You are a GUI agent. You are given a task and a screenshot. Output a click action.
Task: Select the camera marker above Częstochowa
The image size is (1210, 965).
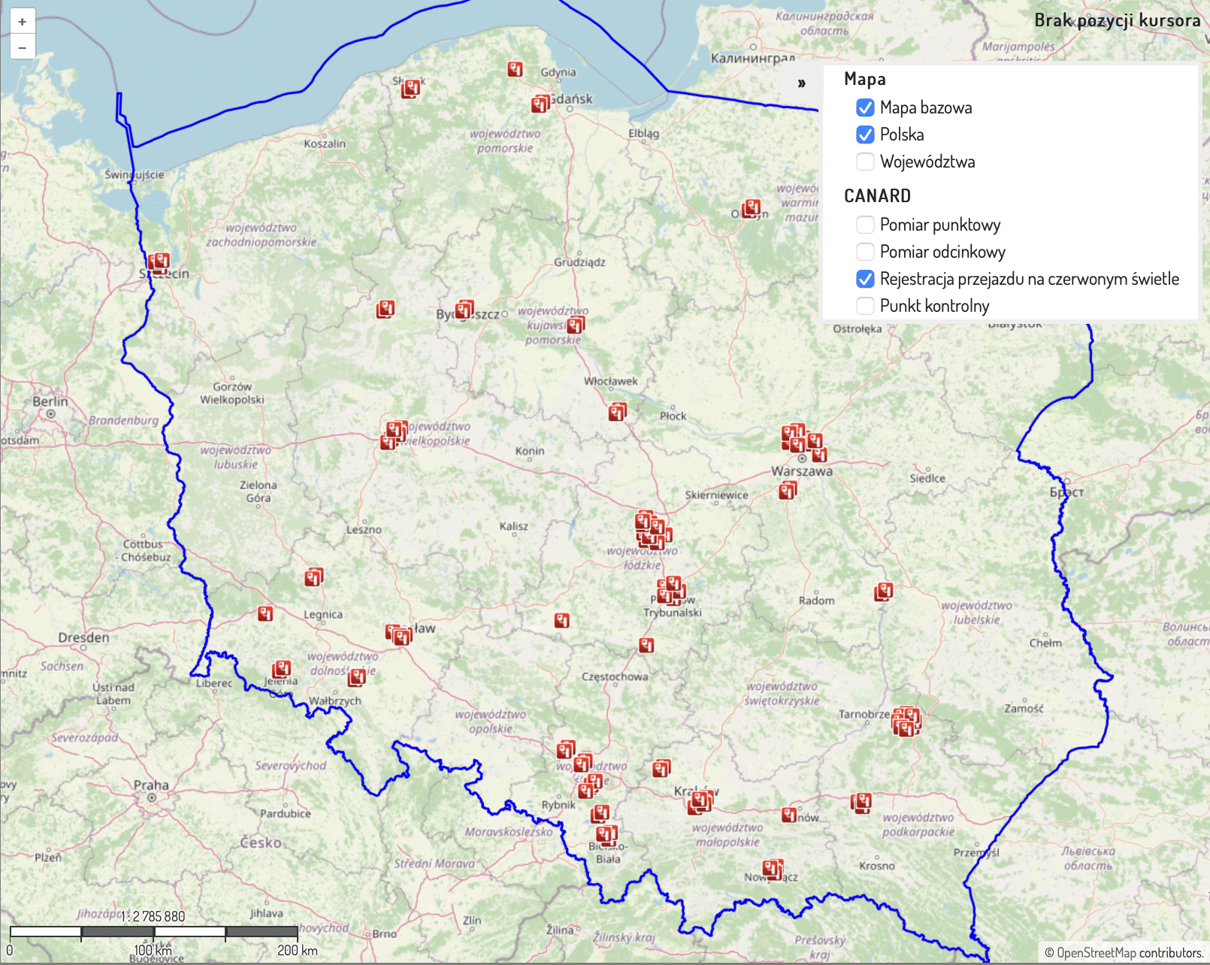tap(646, 645)
